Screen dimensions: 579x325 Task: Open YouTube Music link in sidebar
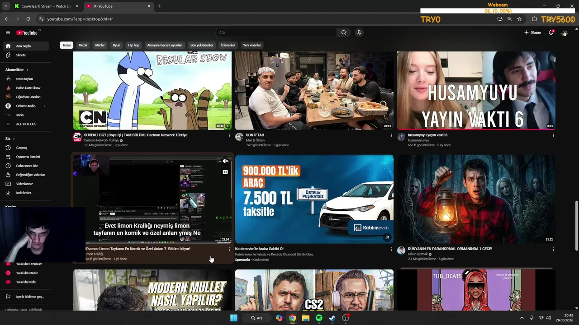(x=26, y=273)
